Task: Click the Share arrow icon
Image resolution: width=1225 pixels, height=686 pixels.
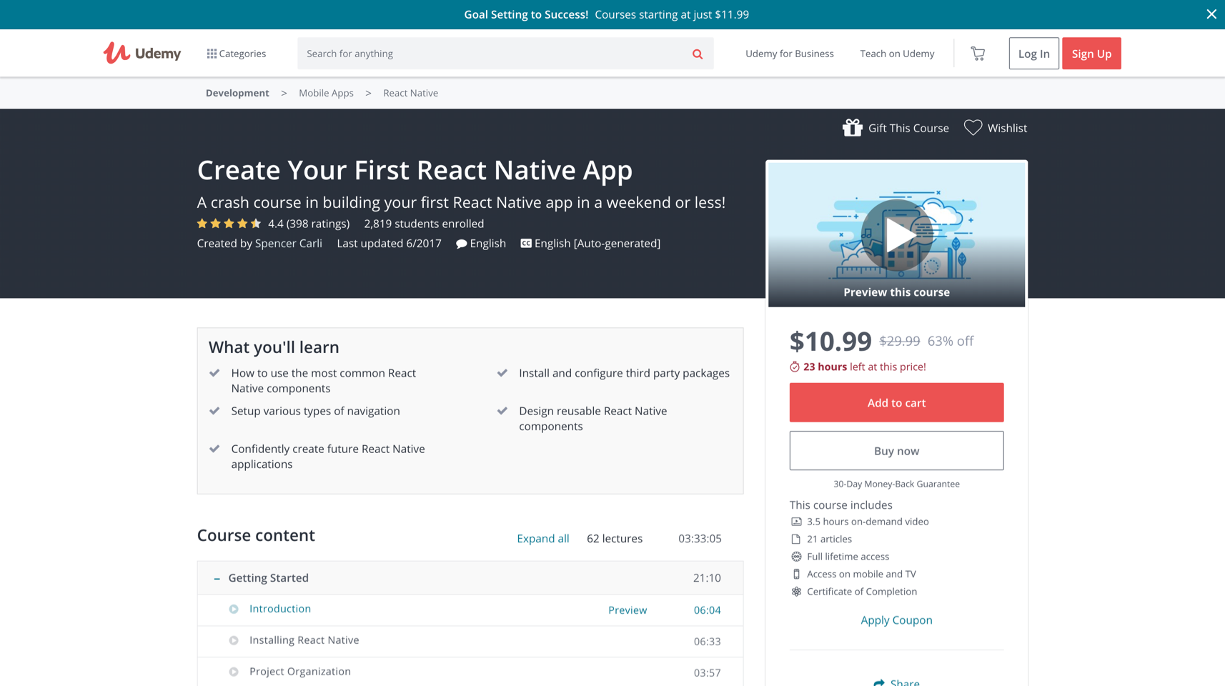Action: [x=878, y=682]
